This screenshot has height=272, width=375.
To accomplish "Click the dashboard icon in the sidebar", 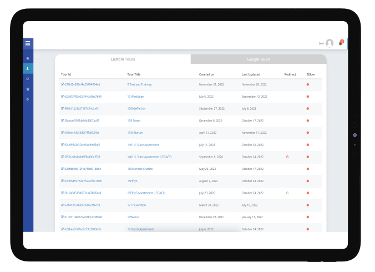I will pyautogui.click(x=28, y=58).
